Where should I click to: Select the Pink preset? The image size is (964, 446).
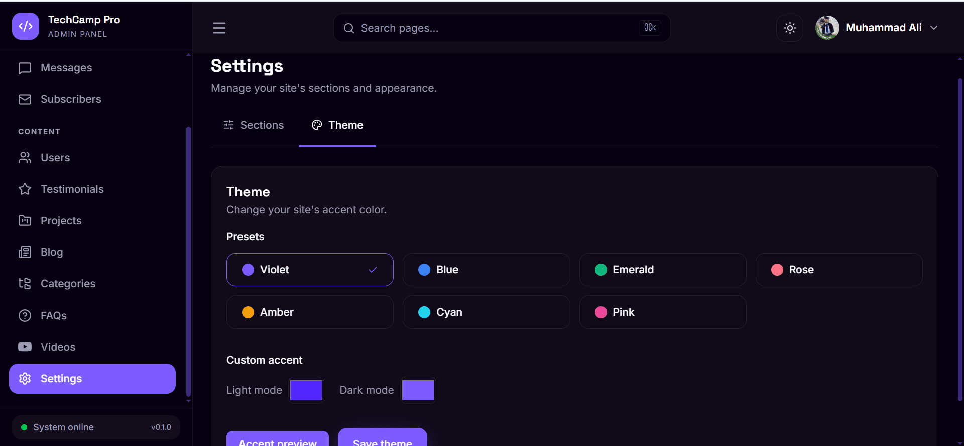663,312
